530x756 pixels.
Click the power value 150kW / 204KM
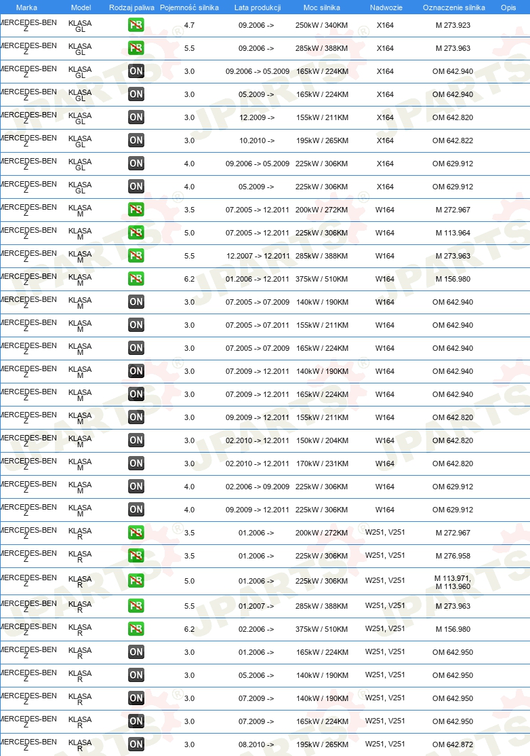pos(322,440)
